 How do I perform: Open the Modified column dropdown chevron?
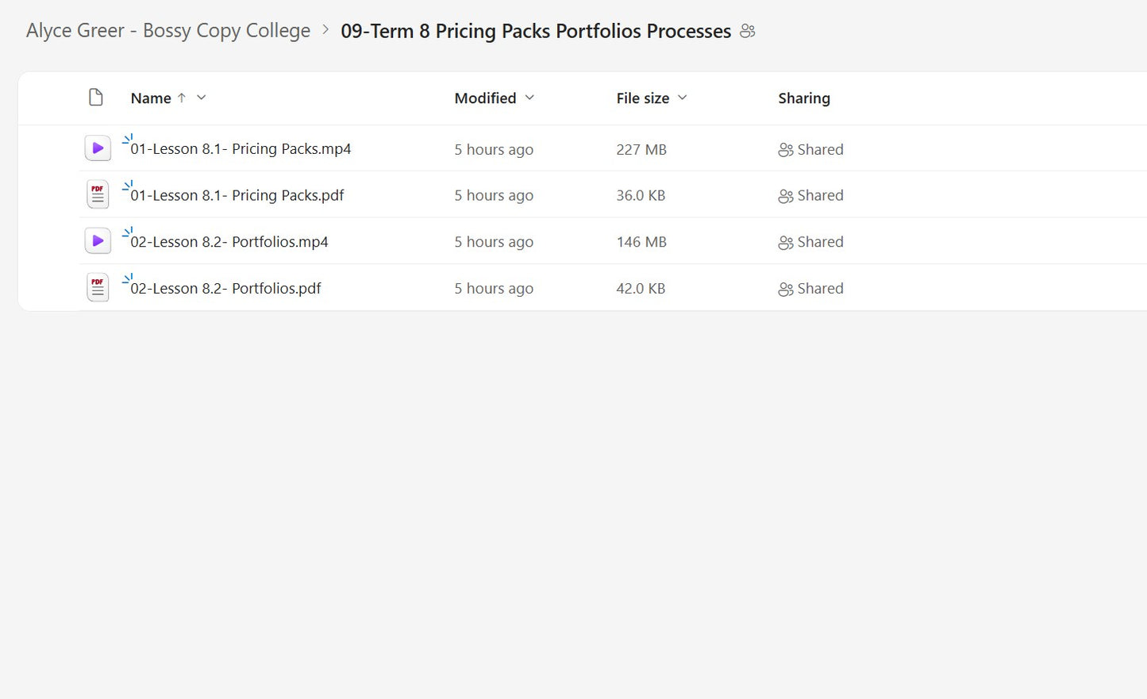pyautogui.click(x=529, y=98)
